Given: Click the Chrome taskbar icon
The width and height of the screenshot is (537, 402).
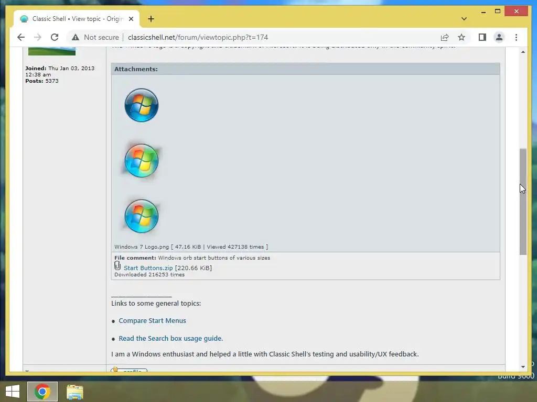Looking at the screenshot, I should (42, 392).
